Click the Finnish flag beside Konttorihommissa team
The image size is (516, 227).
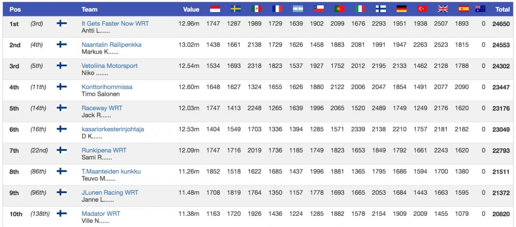pos(62,87)
